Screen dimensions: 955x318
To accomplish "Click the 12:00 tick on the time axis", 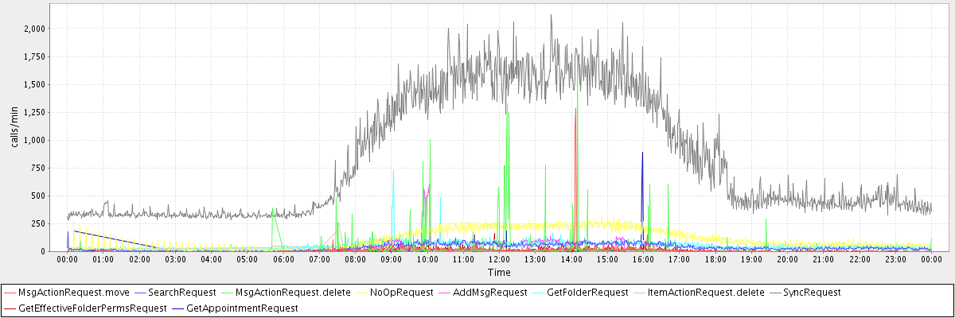I will [499, 259].
